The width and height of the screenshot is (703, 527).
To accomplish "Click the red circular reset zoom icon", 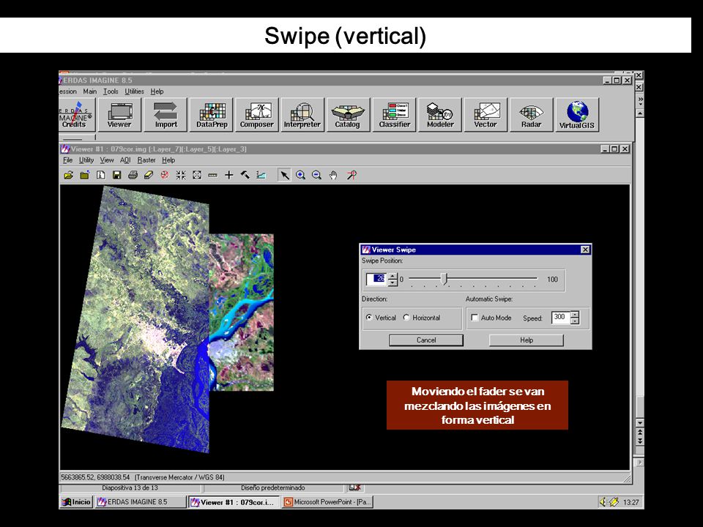I will point(165,175).
